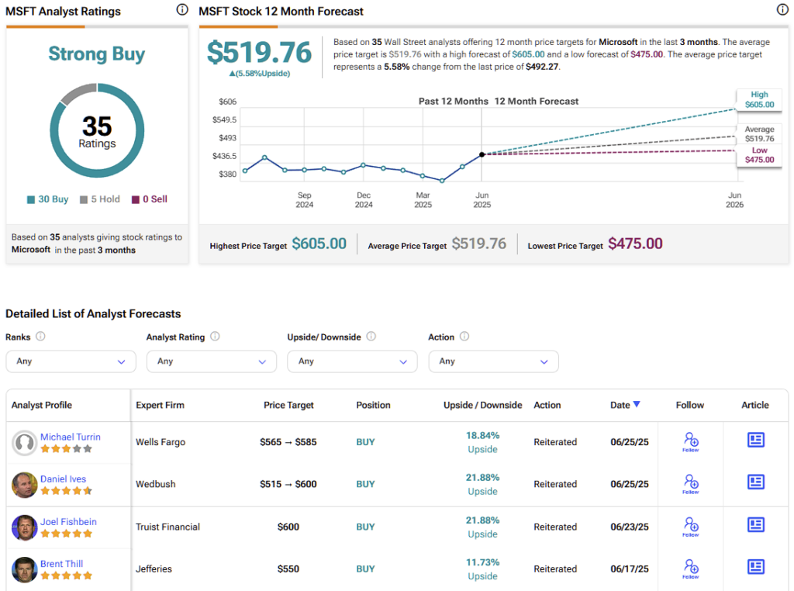Click the Jun 2025 chart data point
The image size is (794, 591).
[x=482, y=154]
